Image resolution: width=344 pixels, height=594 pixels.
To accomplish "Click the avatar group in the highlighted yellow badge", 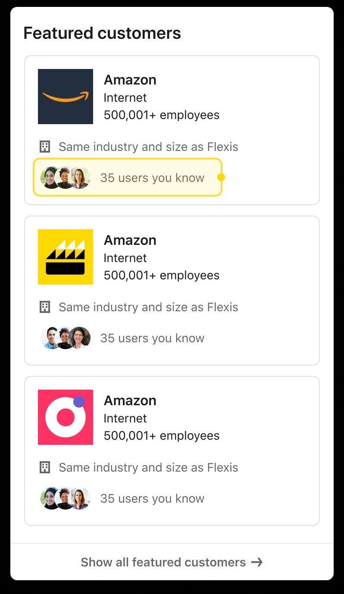I will [x=65, y=177].
